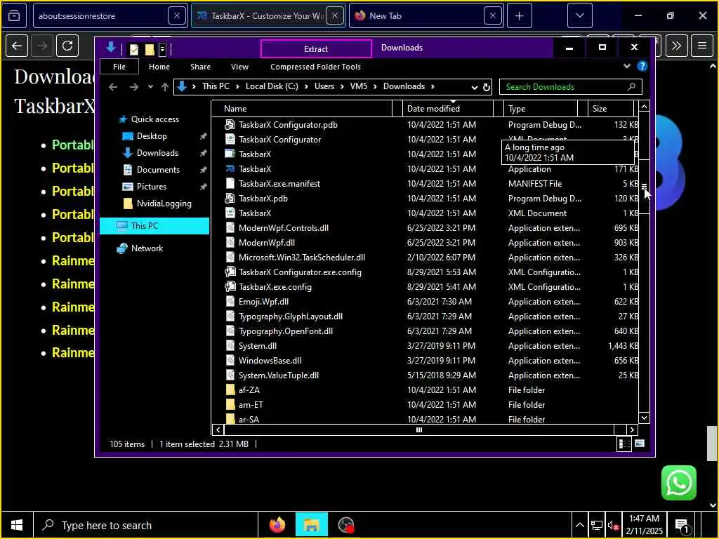Click horizontal scrollbar right arrow
The width and height of the screenshot is (719, 539).
[632, 430]
